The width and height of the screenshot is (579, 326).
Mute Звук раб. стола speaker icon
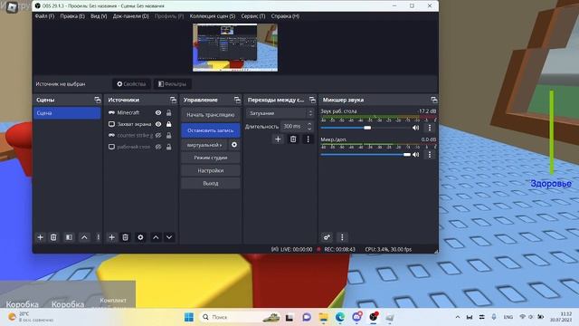[x=416, y=128]
